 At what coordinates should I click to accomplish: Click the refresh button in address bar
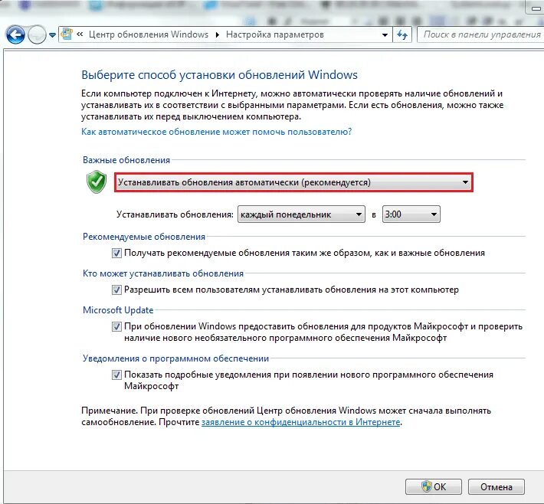pos(402,34)
